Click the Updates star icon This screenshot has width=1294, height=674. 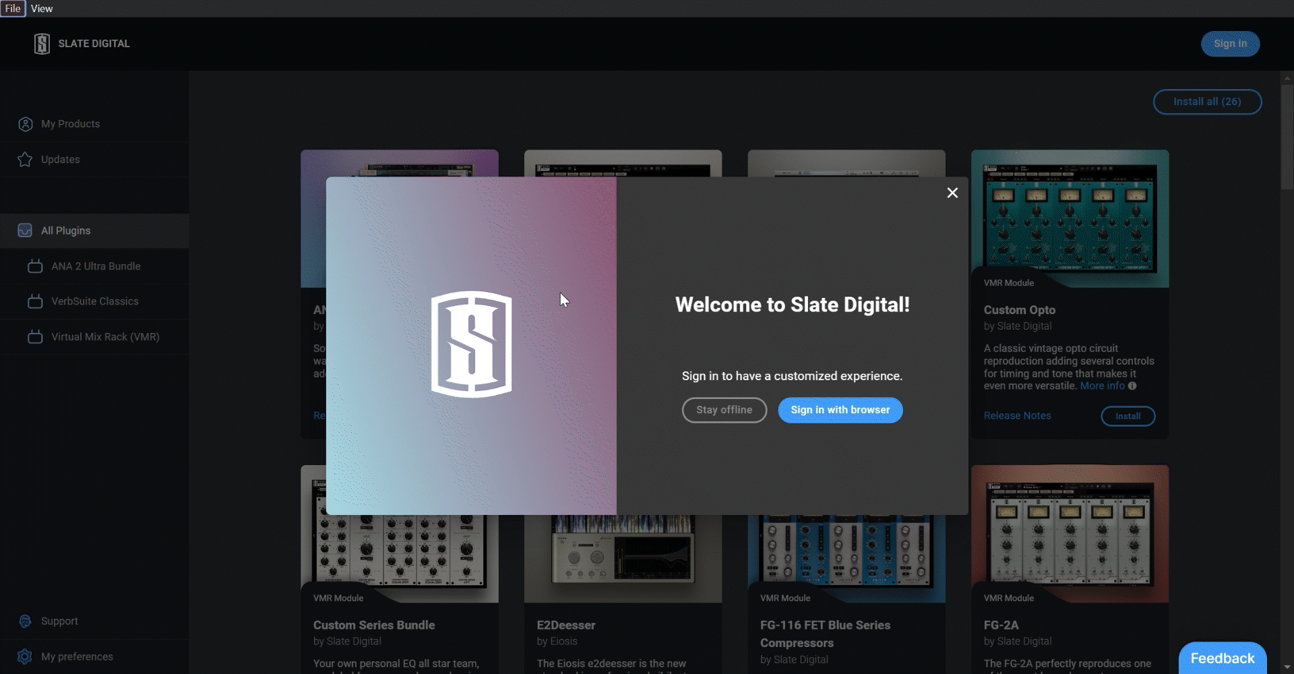[25, 160]
